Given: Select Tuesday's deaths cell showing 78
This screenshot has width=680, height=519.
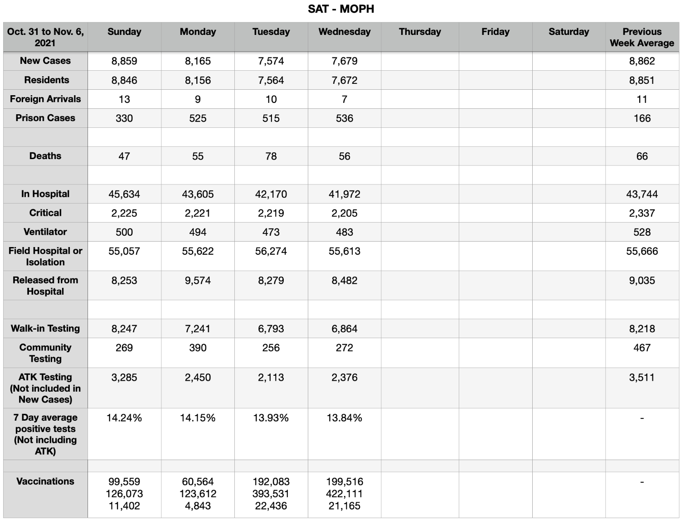Looking at the screenshot, I should pos(271,156).
